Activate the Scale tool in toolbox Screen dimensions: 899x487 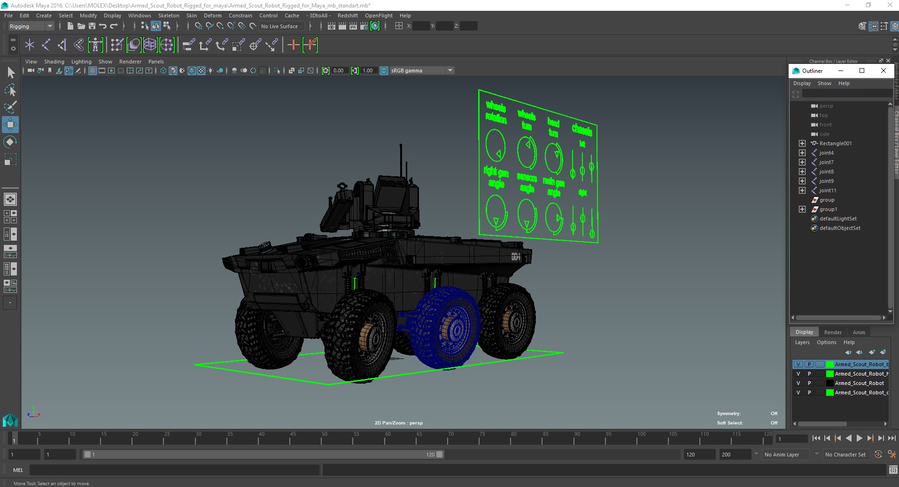click(x=10, y=159)
